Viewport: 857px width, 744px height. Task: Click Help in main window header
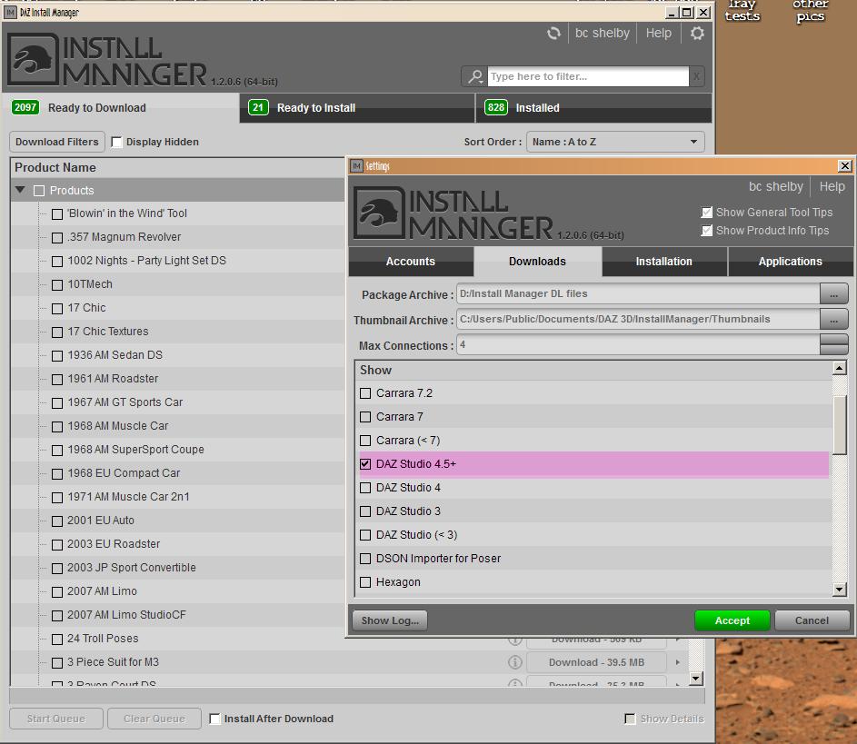pyautogui.click(x=659, y=34)
